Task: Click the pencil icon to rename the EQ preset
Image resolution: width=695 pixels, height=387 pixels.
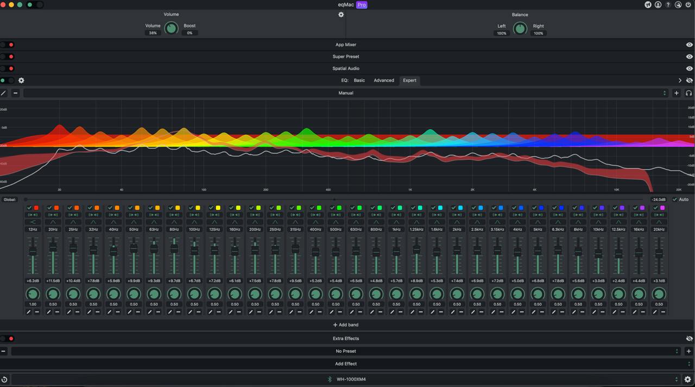Action: tap(4, 93)
